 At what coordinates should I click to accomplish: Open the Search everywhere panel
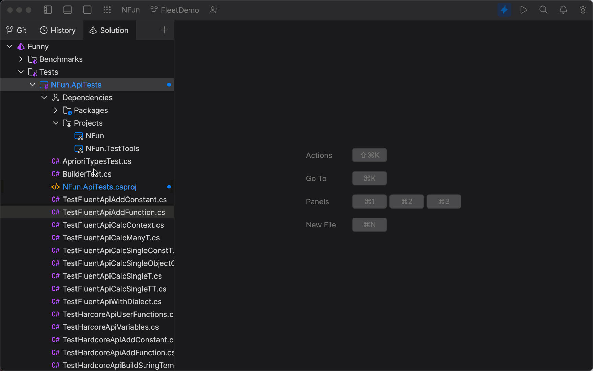click(543, 10)
